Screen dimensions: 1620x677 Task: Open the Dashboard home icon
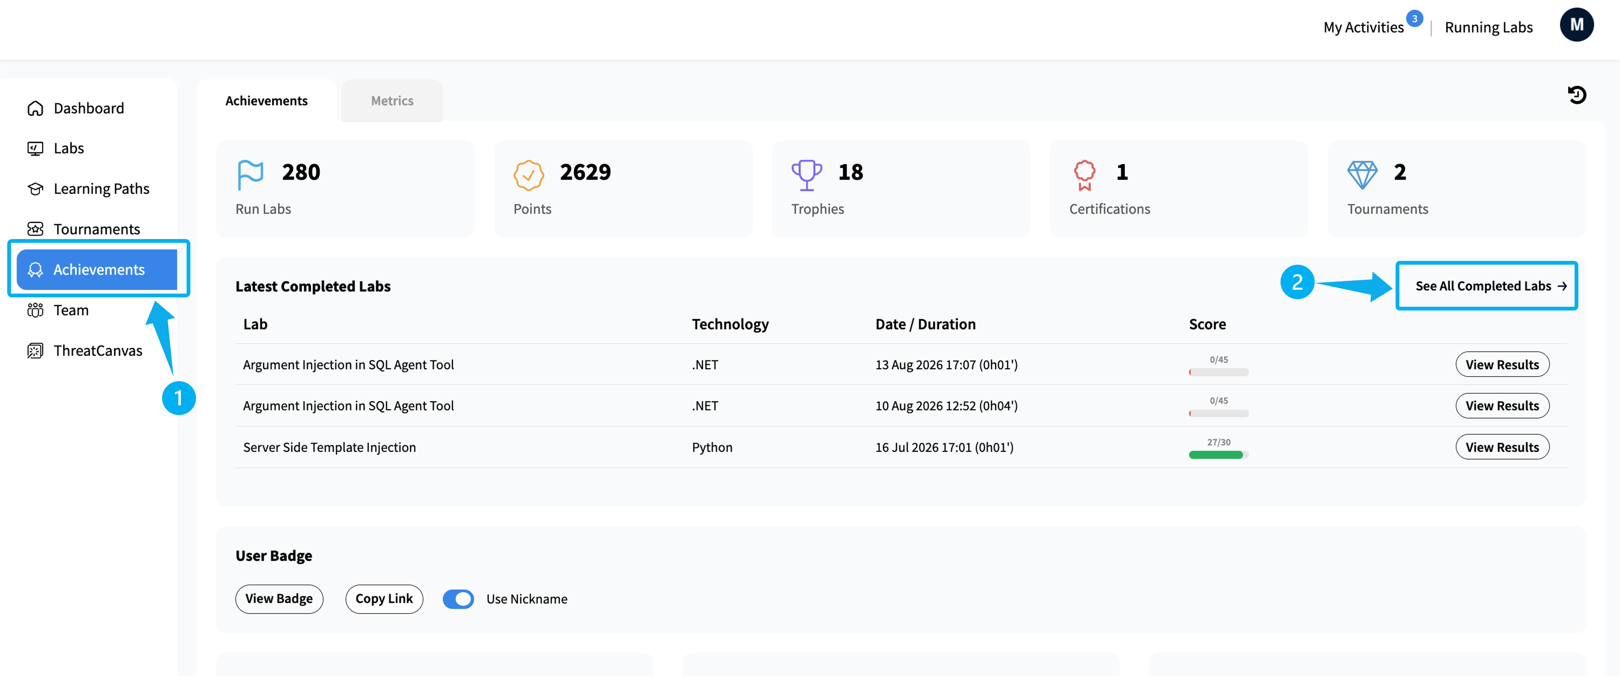click(35, 108)
